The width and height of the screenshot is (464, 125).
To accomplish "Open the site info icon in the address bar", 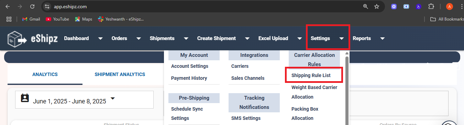I will (47, 7).
